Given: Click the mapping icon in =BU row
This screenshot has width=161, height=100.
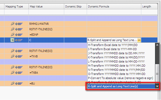Looking at the screenshot, I should click(17, 83).
